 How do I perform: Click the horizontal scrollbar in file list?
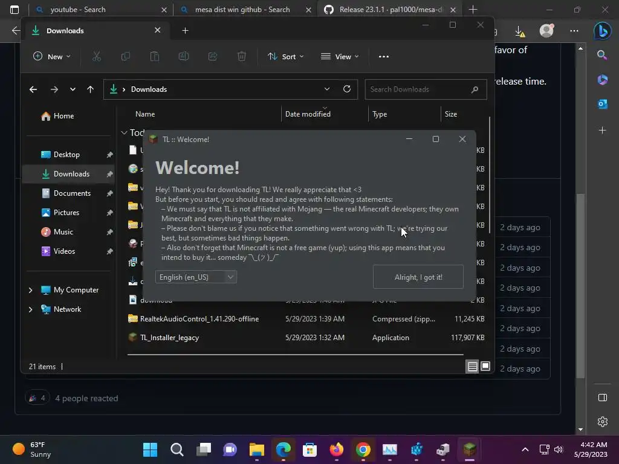(295, 354)
